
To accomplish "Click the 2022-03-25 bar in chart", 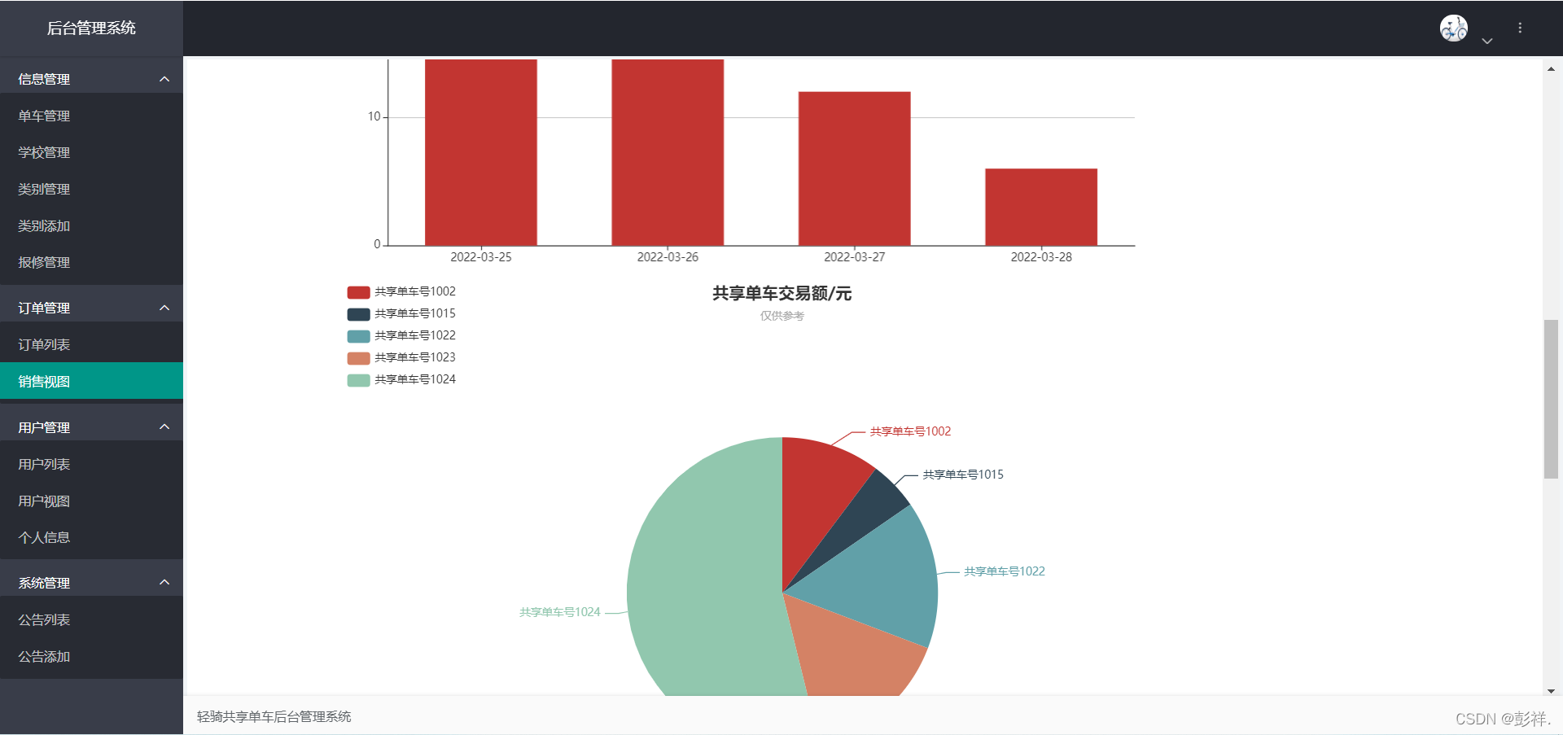I will 481,152.
